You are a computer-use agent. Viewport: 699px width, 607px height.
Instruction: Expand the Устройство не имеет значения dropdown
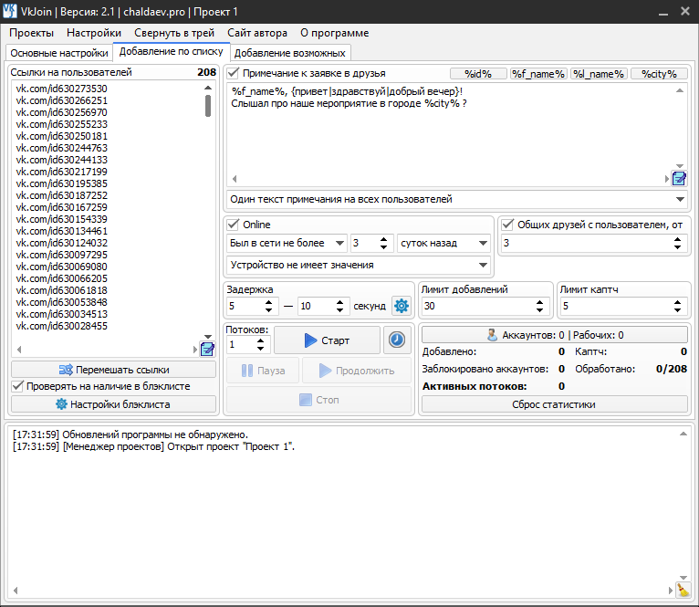(359, 265)
